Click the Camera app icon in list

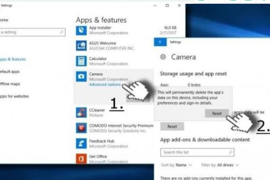81,76
